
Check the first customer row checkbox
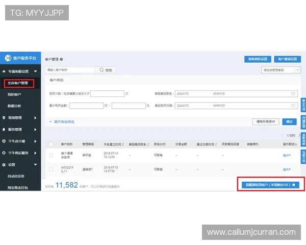[x=51, y=155]
